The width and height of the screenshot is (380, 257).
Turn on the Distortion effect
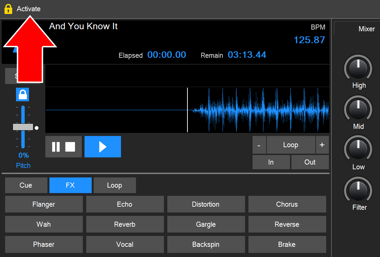pos(206,204)
